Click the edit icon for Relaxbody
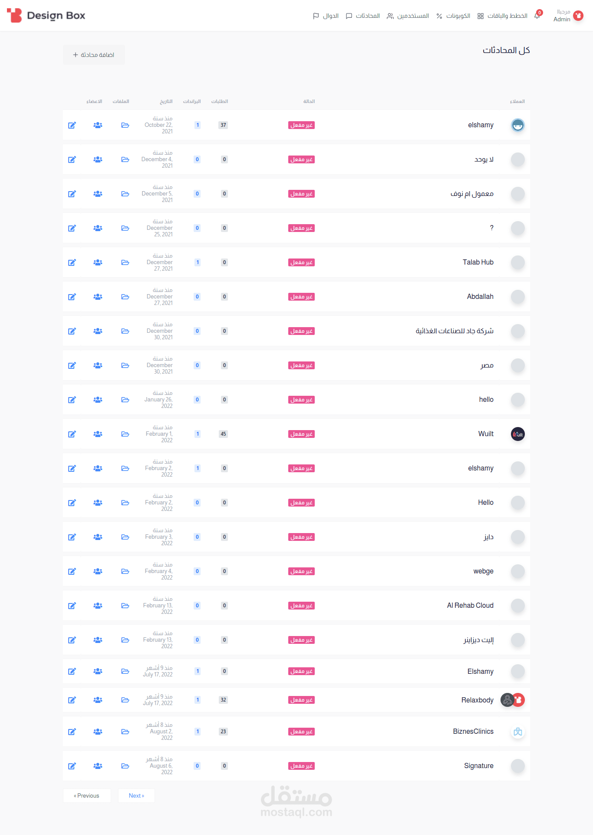593x835 pixels. pyautogui.click(x=72, y=700)
